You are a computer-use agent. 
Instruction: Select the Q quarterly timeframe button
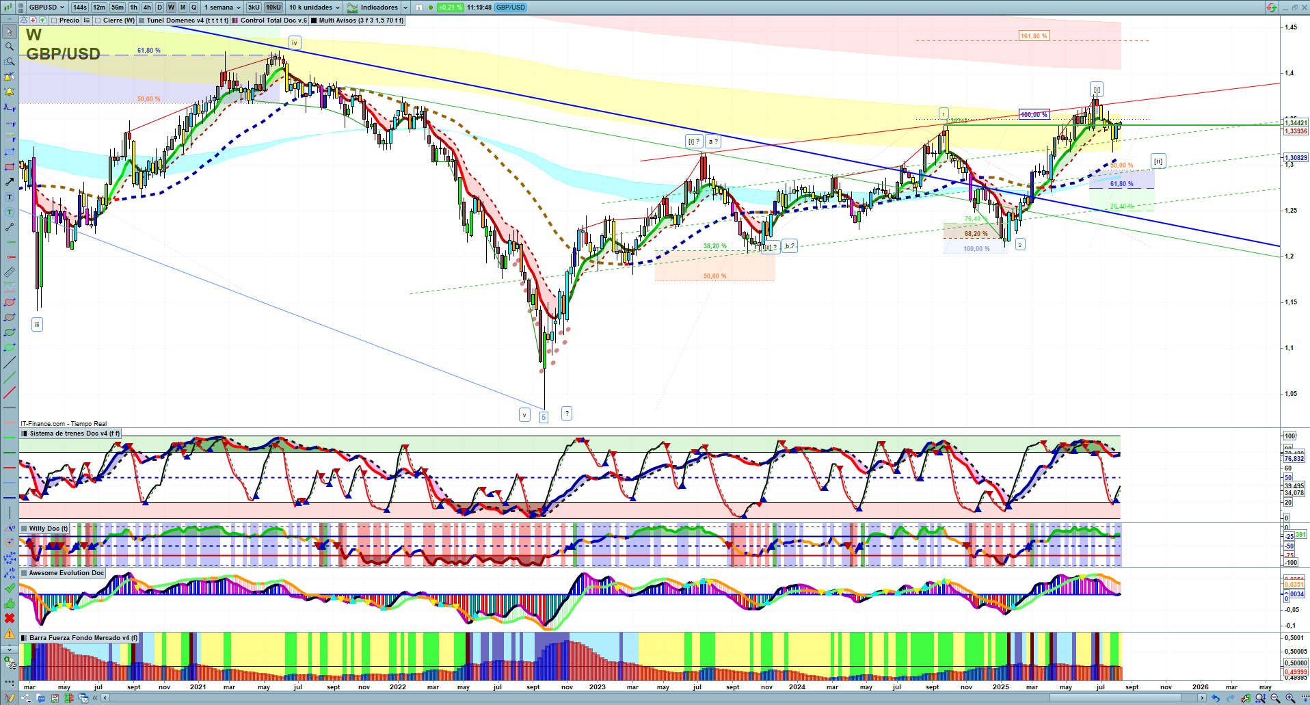[193, 8]
